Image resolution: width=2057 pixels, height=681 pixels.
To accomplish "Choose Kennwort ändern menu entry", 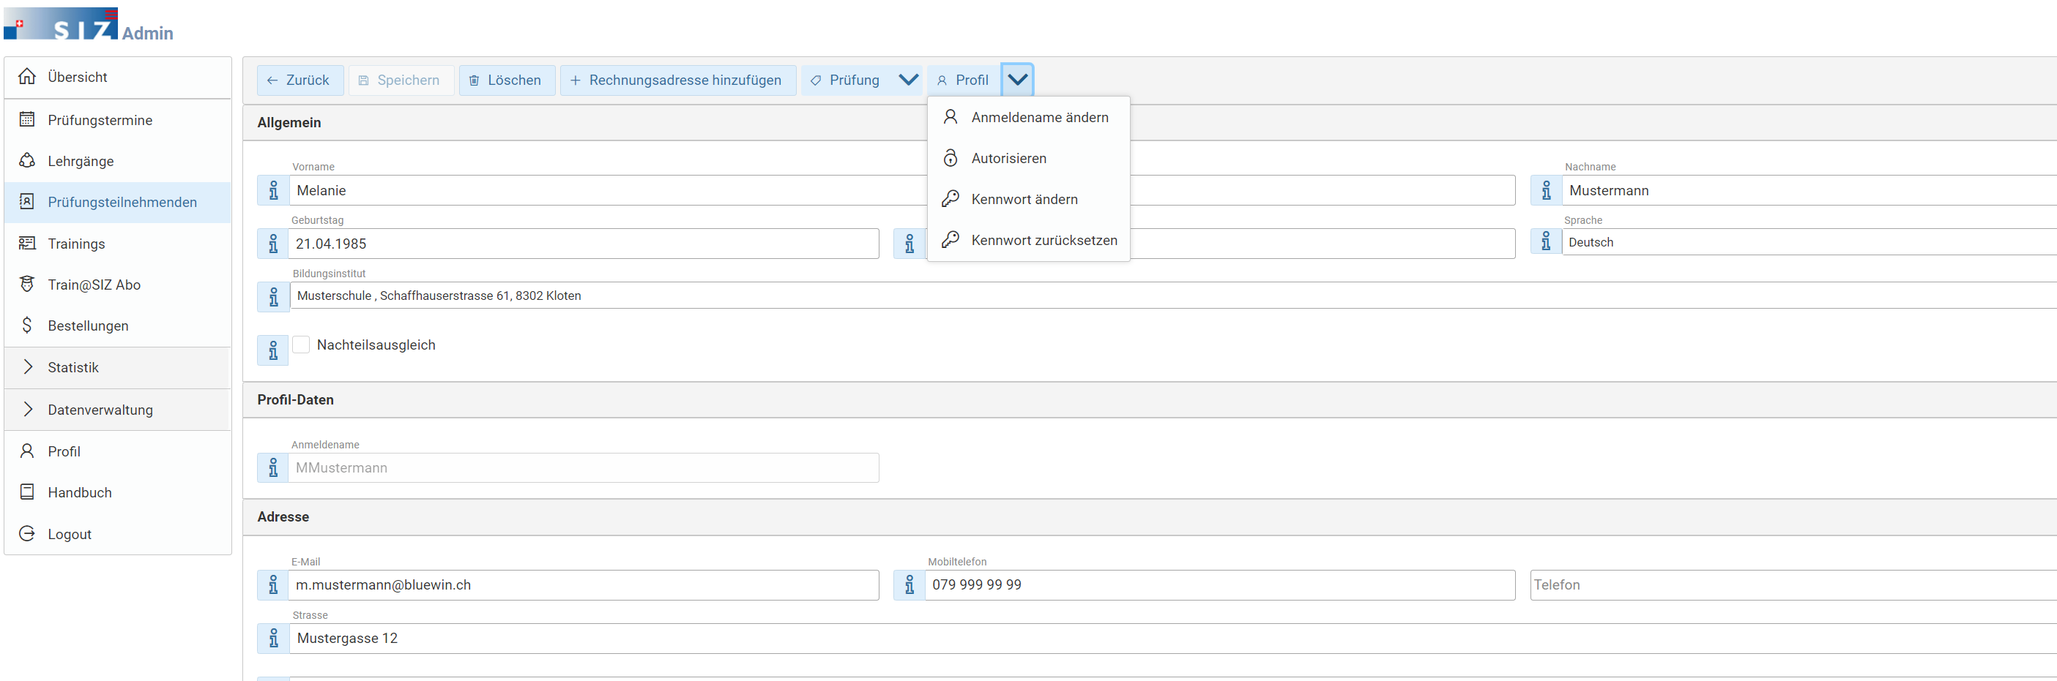I will [x=1028, y=198].
